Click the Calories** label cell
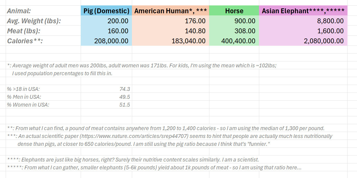Image resolution: width=357 pixels, height=178 pixels. pyautogui.click(x=43, y=41)
